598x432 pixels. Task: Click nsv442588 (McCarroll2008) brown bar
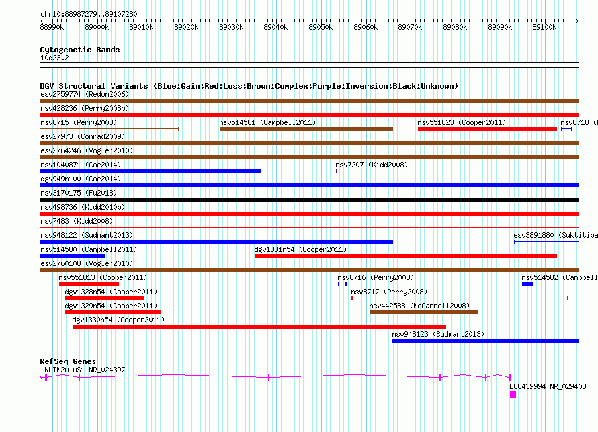point(424,312)
